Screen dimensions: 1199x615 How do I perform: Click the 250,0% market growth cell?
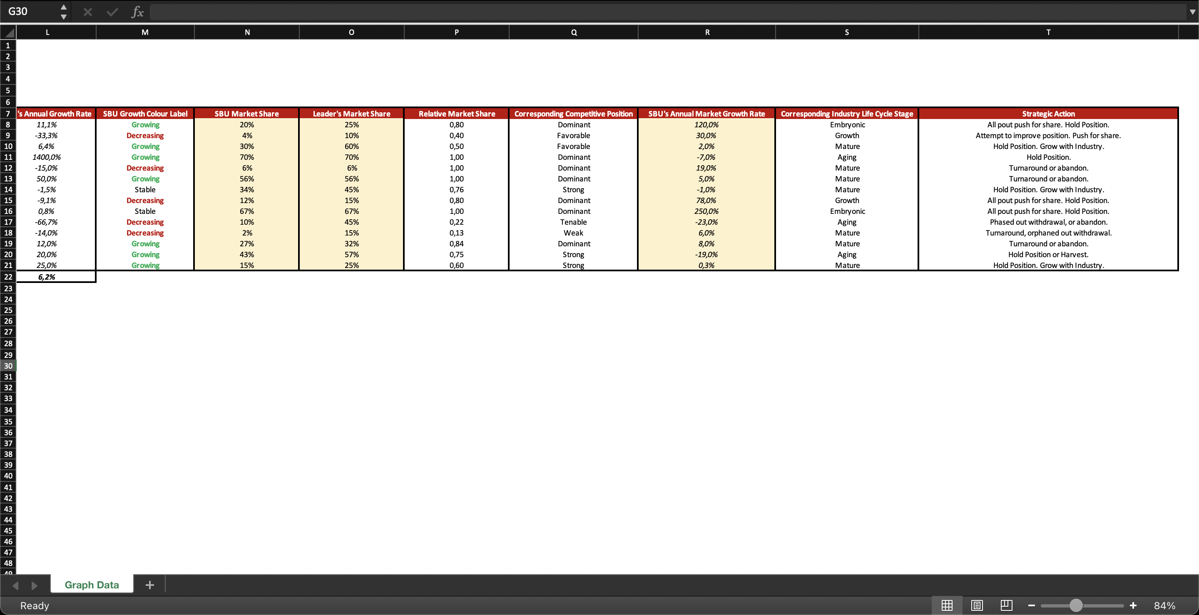point(706,211)
